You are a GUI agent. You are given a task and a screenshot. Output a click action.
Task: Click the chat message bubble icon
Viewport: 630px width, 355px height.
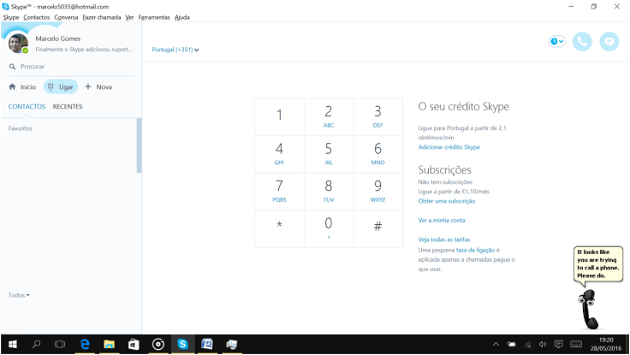point(609,41)
